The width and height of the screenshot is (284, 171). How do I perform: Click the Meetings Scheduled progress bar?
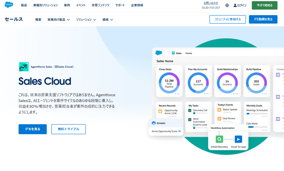pyautogui.click(x=257, y=114)
